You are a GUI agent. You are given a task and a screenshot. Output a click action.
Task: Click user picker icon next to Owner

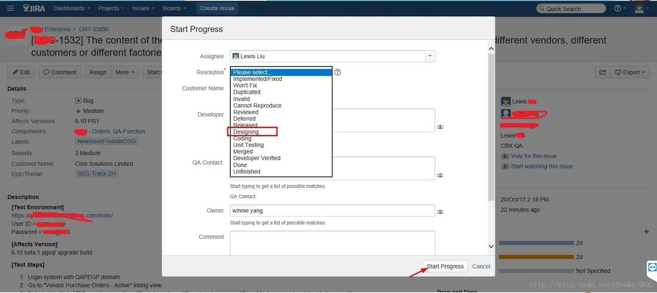[440, 211]
